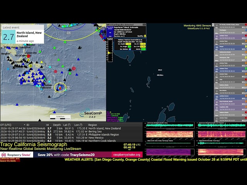Open the bottom-left purple spectrogram

click(170, 152)
